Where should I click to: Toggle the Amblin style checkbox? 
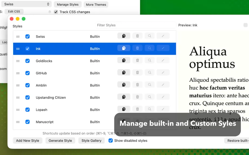click(28, 85)
